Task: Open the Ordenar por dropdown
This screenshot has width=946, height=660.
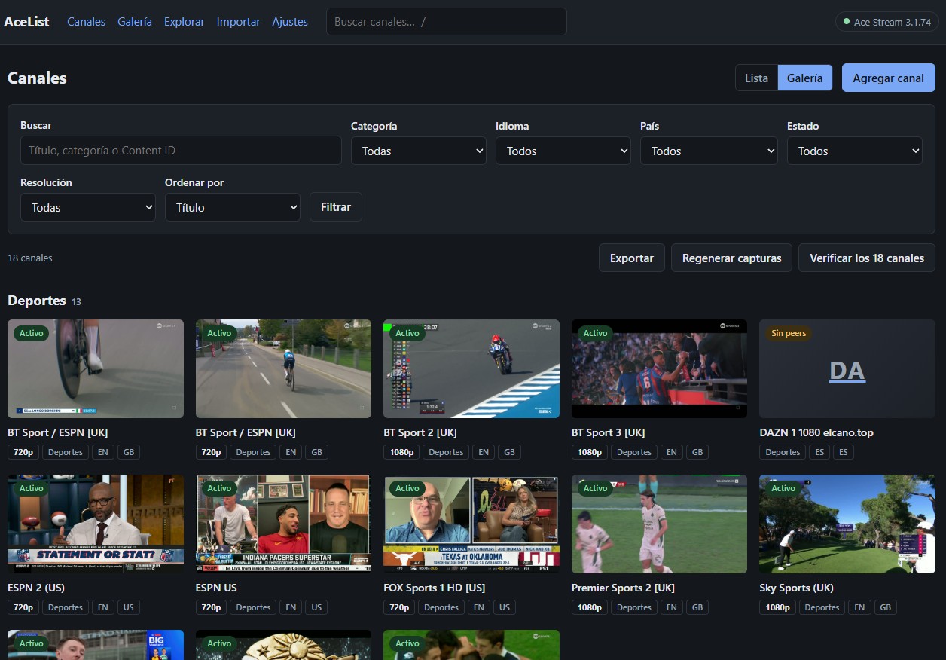Action: [233, 207]
